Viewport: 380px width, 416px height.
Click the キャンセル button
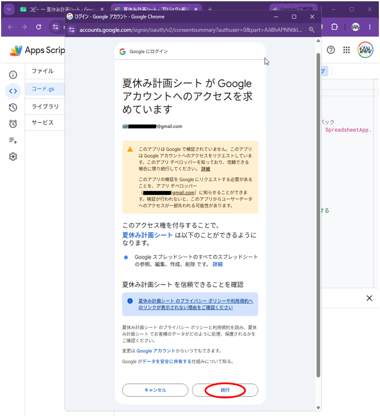click(x=155, y=390)
